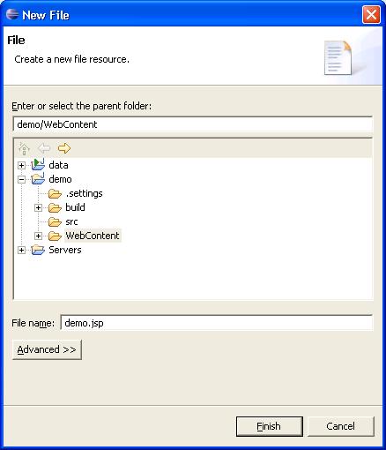386x450 pixels.
Task: Collapse the demo project node
Action: [21, 179]
